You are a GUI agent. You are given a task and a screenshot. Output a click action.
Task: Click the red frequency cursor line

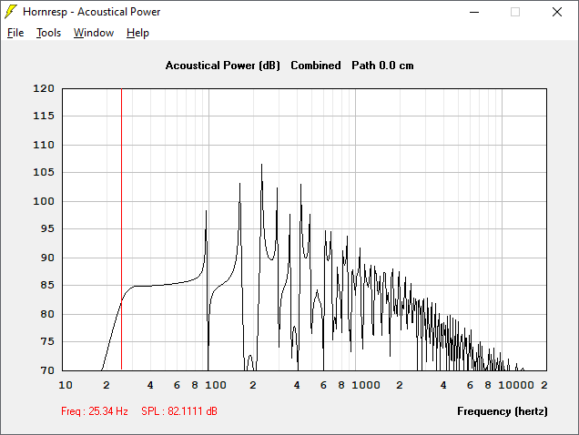[121, 229]
